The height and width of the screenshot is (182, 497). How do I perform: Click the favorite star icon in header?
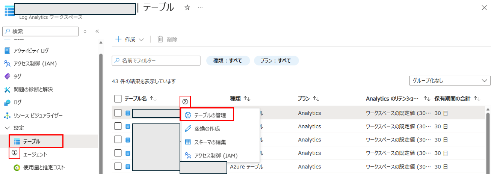point(187,8)
